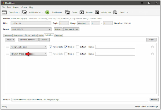Switch to the Audio tab
Viewport: 161px width, 110px height.
[x=41, y=35]
